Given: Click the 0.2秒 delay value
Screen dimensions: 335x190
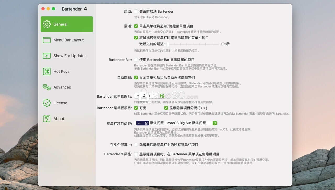Looking at the screenshot, I should pos(226,44).
